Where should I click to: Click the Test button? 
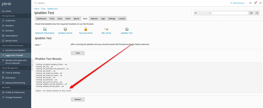[x=78, y=53]
